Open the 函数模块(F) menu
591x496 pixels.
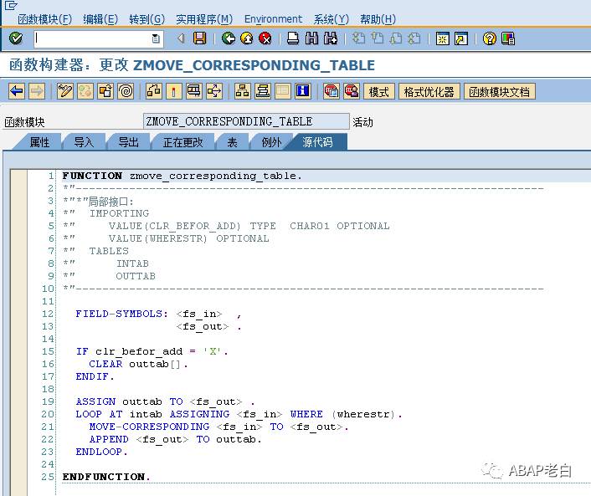(x=44, y=19)
